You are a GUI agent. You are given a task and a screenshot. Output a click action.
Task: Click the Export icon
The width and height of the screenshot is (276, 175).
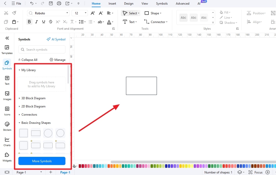67,3
